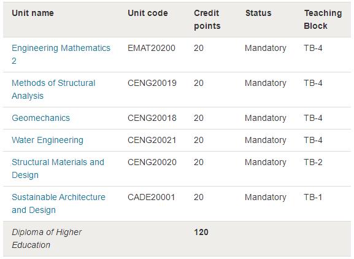Click the Geomechanics unit link
This screenshot has width=354, height=259.
(x=41, y=118)
